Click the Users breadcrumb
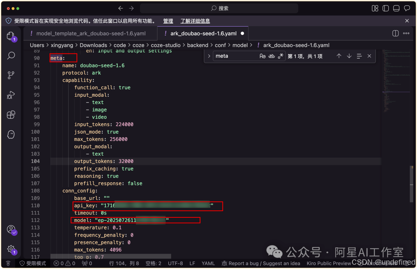Screen dimensions: 417x269 pos(37,45)
